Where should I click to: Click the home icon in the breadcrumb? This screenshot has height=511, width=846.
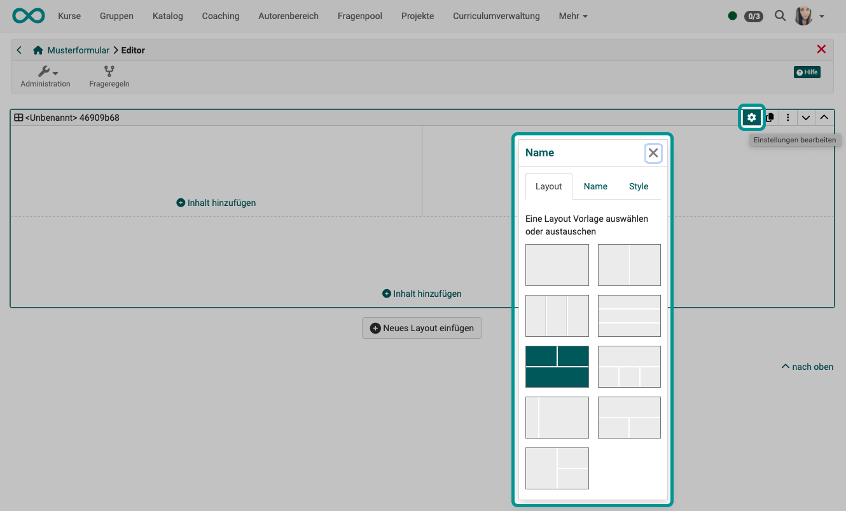(x=38, y=50)
